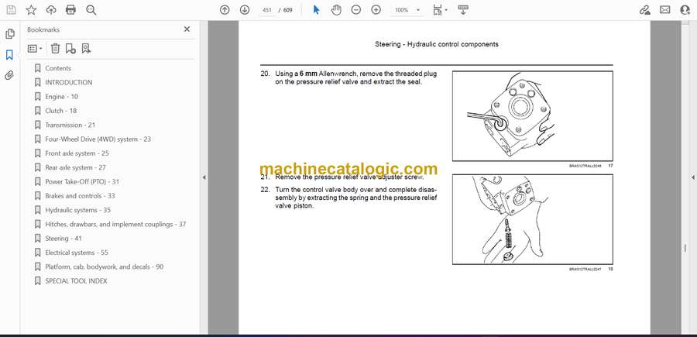Print the document
Viewport: 697px width, 337px height.
[x=70, y=10]
